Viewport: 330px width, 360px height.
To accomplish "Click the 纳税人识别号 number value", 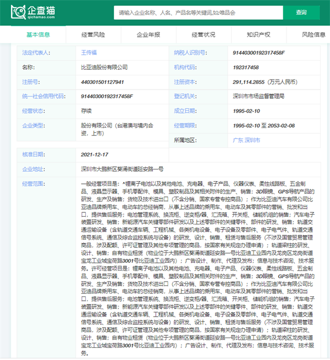I will pos(258,53).
